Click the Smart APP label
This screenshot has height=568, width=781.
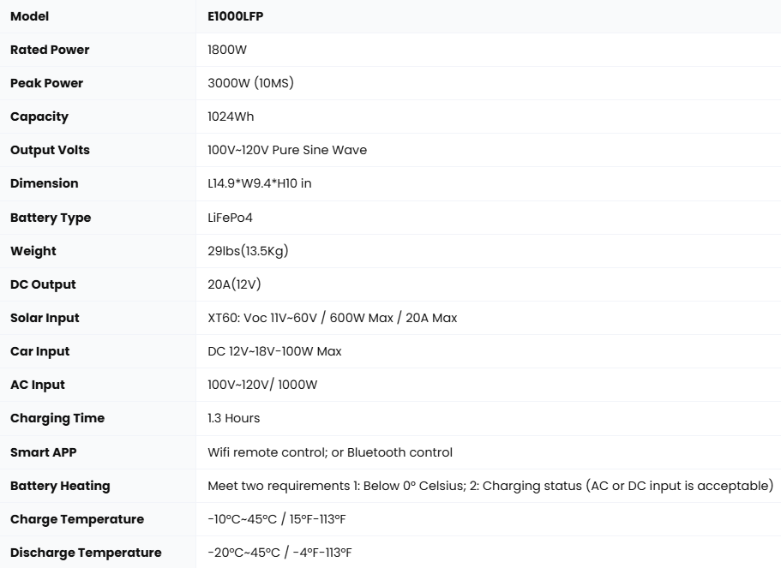pos(44,451)
